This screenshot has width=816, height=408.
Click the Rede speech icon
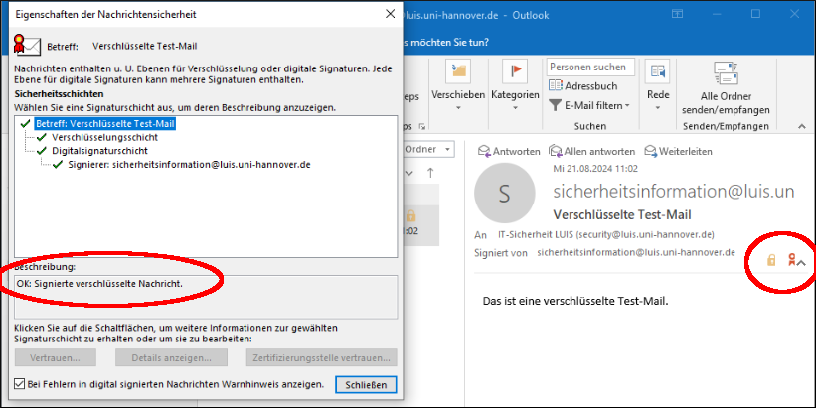(657, 71)
